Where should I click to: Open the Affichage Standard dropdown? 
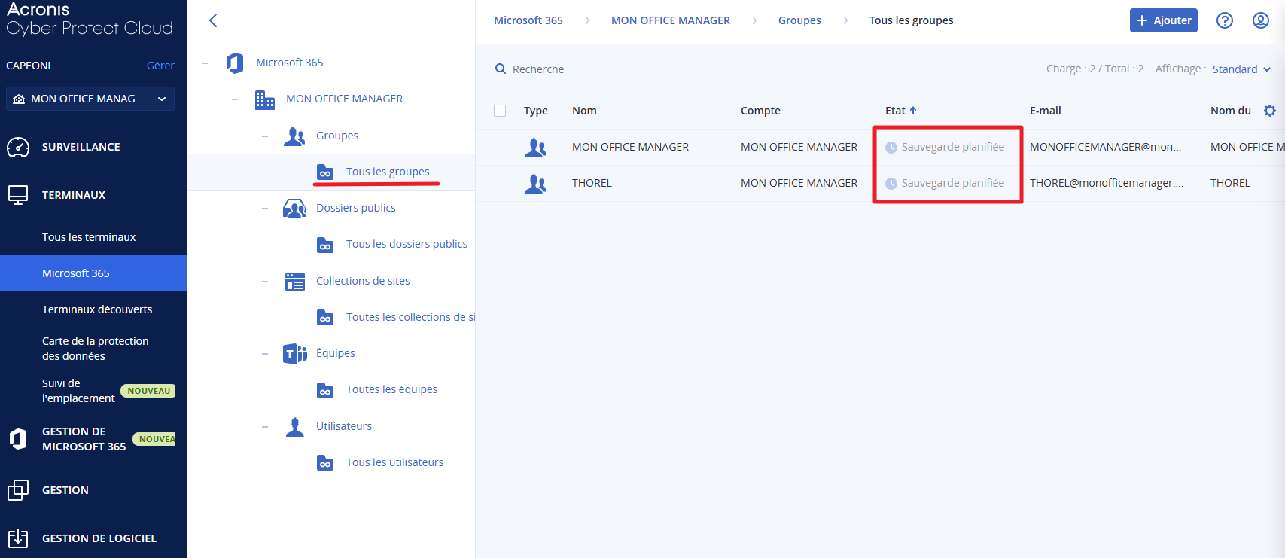pos(1241,69)
